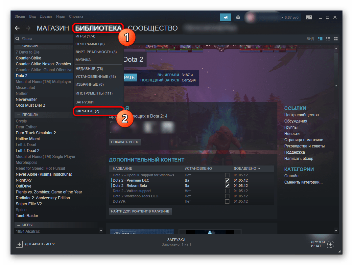Open friends chat plus bubble icon
353x265 pixels.
coord(331,244)
